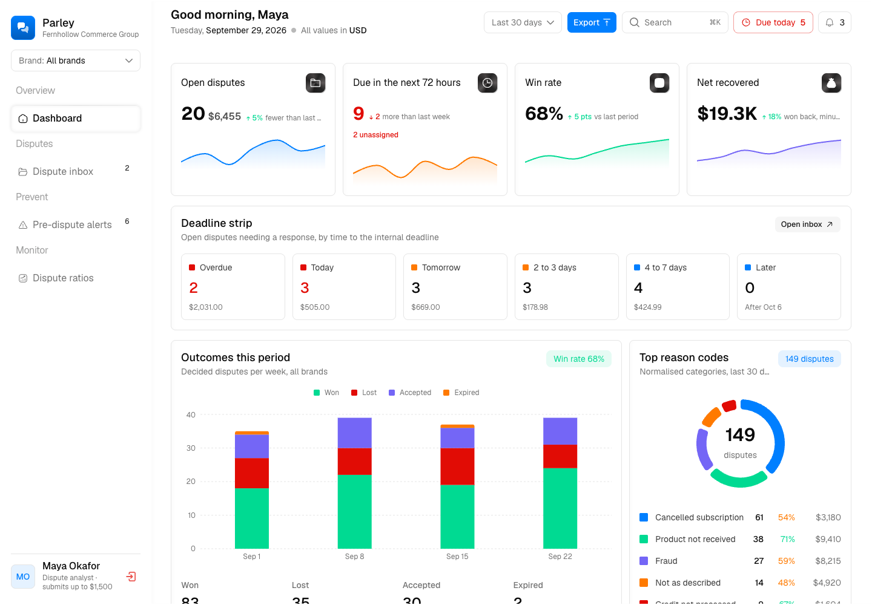Click the Win rate 68% badge
872x605 pixels.
coord(579,359)
